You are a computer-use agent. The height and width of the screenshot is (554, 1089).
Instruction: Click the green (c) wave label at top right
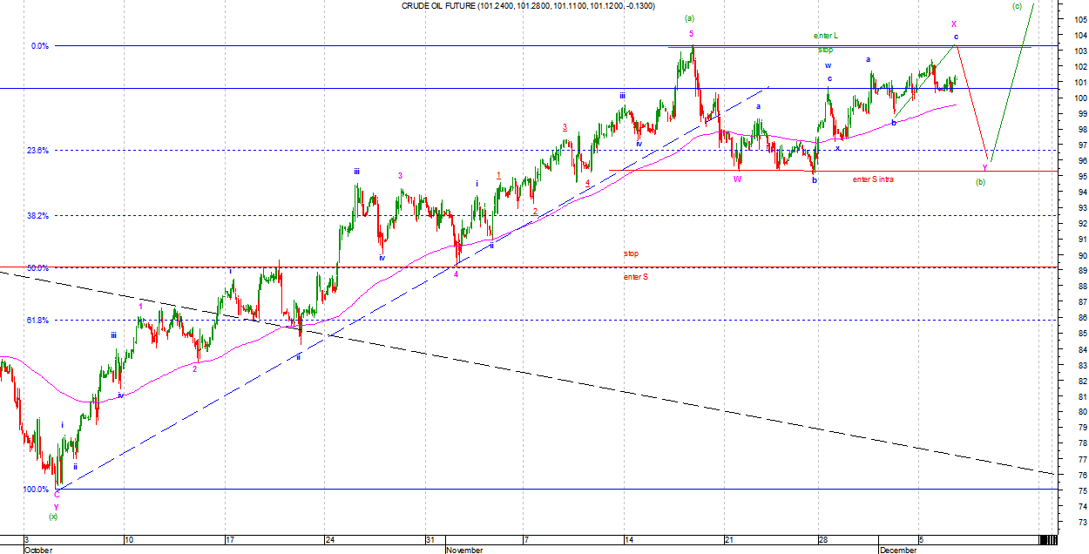(x=1017, y=6)
